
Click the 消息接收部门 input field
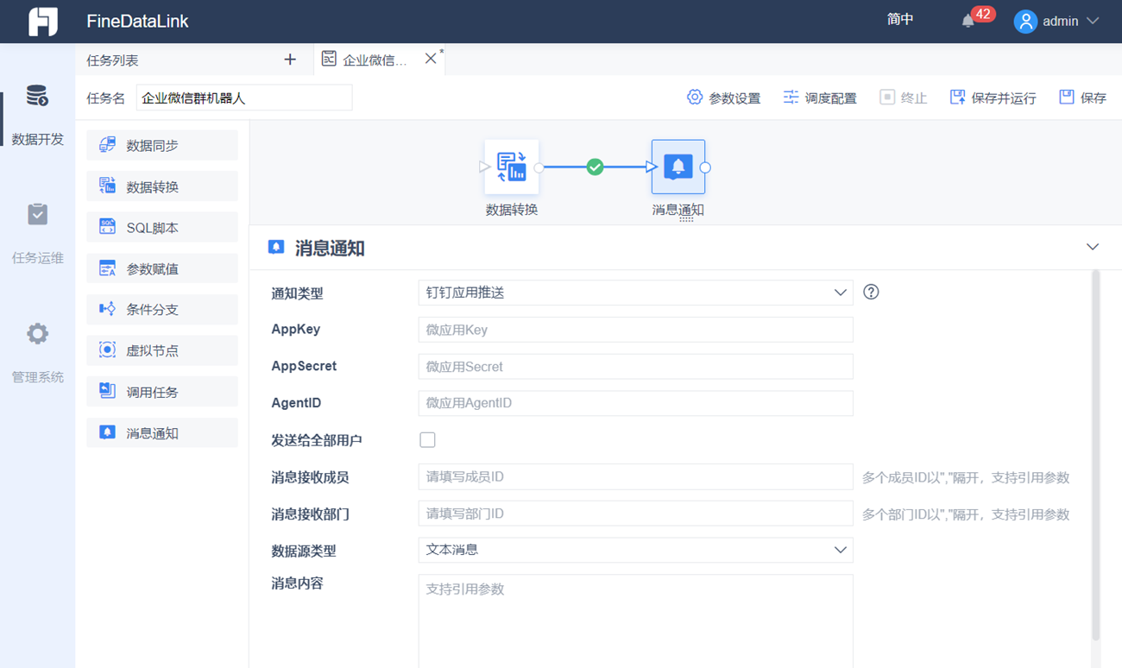tap(635, 514)
